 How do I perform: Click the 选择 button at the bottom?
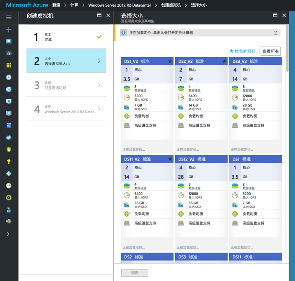pyautogui.click(x=135, y=273)
